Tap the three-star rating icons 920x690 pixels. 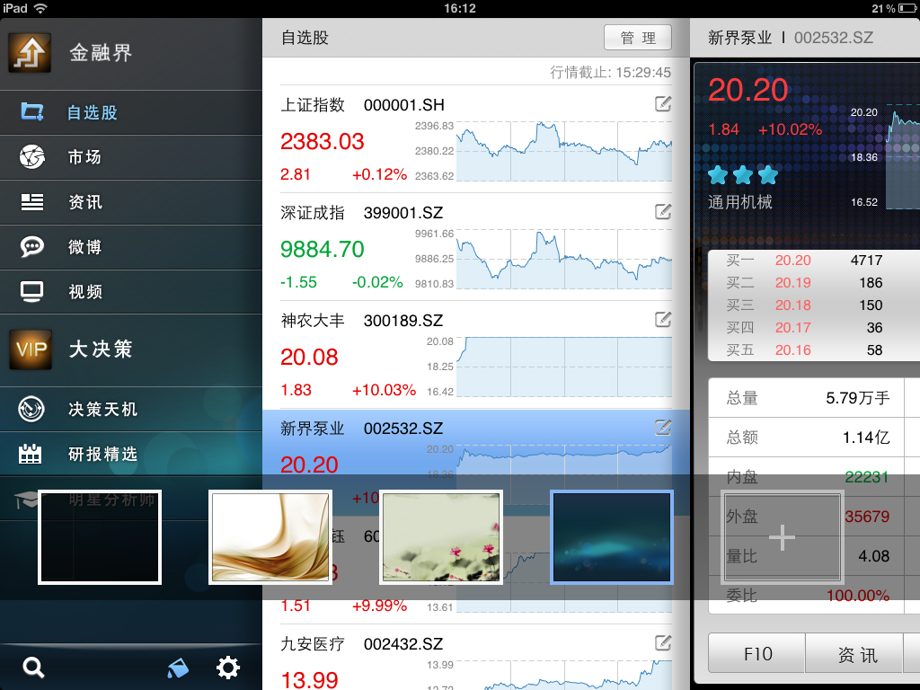coord(743,175)
